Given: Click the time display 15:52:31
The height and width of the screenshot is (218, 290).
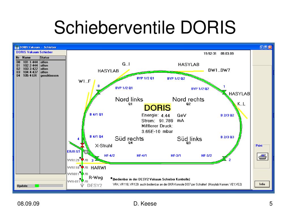Looking at the screenshot, I should (x=210, y=54).
